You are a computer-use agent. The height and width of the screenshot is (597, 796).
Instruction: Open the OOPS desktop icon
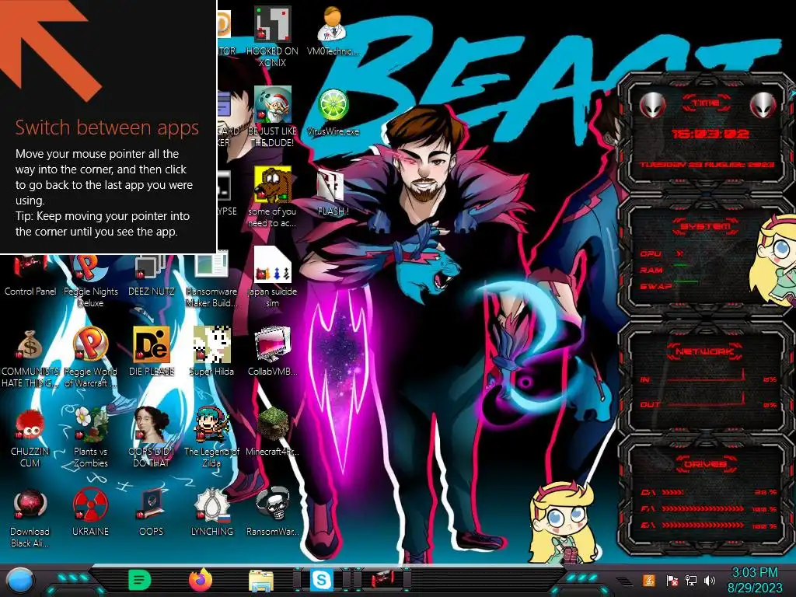[x=152, y=511]
